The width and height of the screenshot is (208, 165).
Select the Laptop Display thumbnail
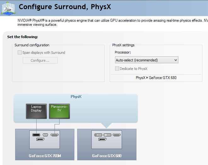click(36, 111)
